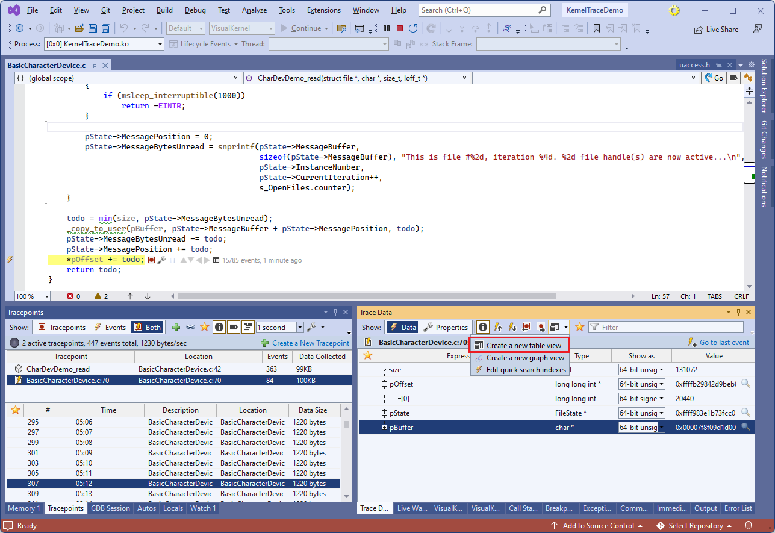Click the info icon in Trace Data toolbar

(x=483, y=327)
